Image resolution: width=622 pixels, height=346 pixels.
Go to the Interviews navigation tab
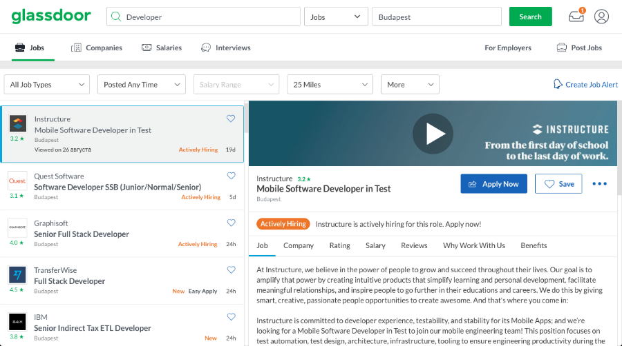(226, 48)
